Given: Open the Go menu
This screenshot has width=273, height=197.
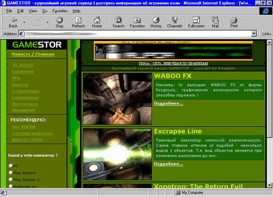Looking at the screenshot, I should (x=45, y=11).
